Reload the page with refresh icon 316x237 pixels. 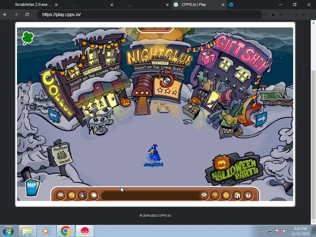(27, 15)
